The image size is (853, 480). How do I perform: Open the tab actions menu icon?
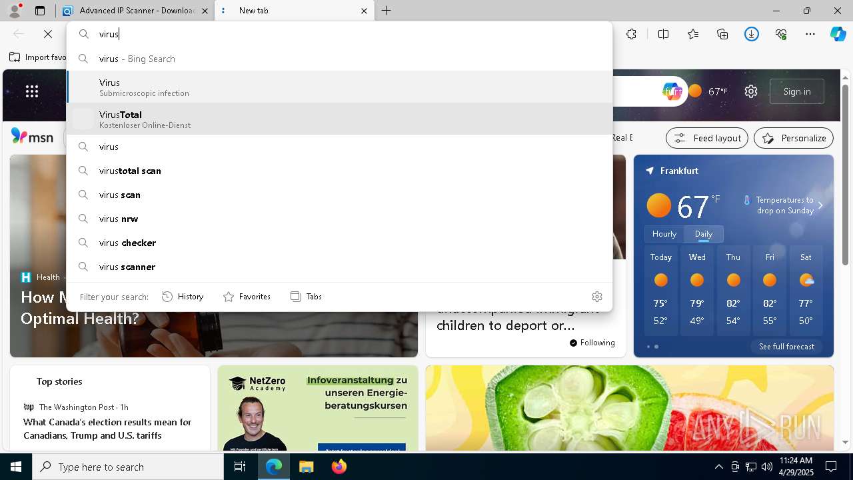pyautogui.click(x=40, y=11)
